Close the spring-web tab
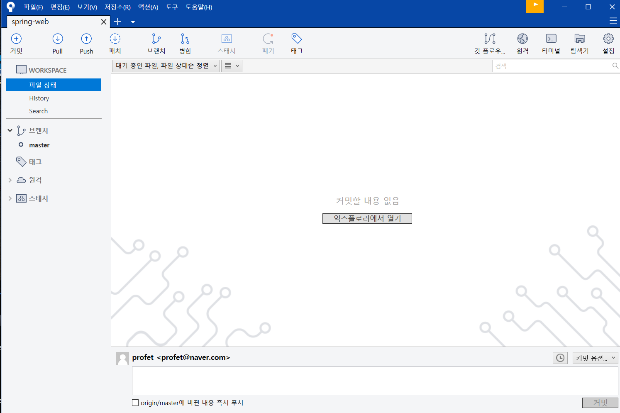620x413 pixels. tap(104, 22)
